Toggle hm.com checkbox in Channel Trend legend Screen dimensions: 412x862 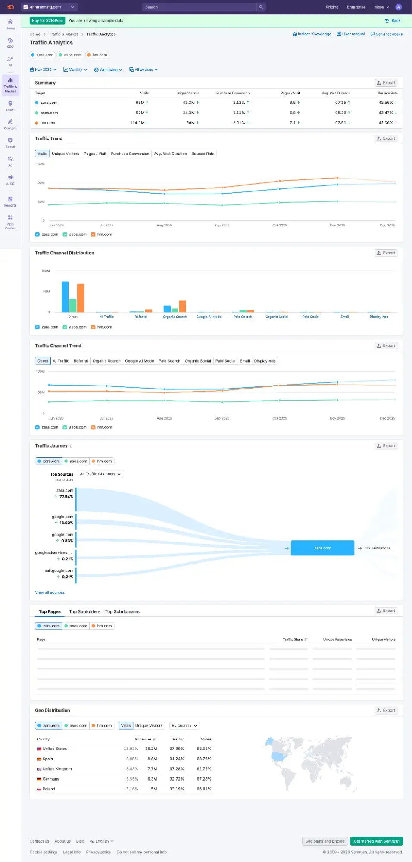pyautogui.click(x=93, y=427)
